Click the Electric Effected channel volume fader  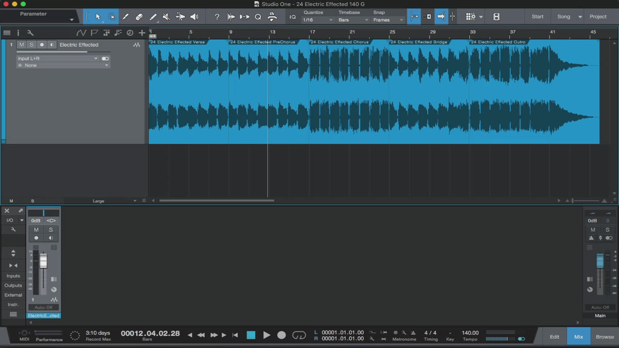click(x=43, y=262)
